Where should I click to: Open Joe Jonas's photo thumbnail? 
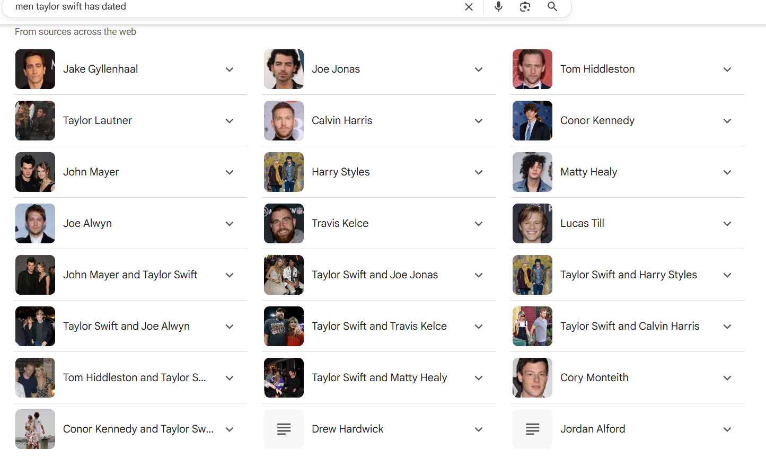(284, 69)
